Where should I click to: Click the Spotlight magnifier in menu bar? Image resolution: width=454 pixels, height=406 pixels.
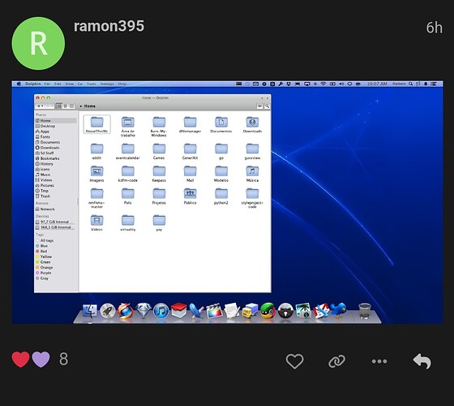(410, 84)
